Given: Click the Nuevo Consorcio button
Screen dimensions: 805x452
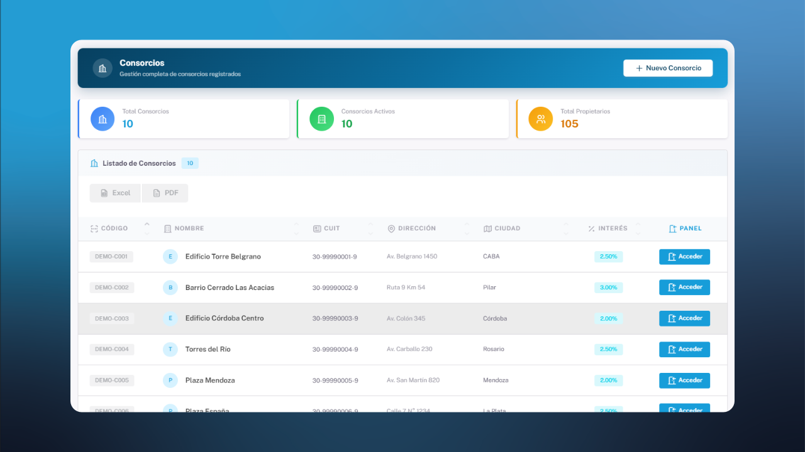Looking at the screenshot, I should pyautogui.click(x=668, y=68).
